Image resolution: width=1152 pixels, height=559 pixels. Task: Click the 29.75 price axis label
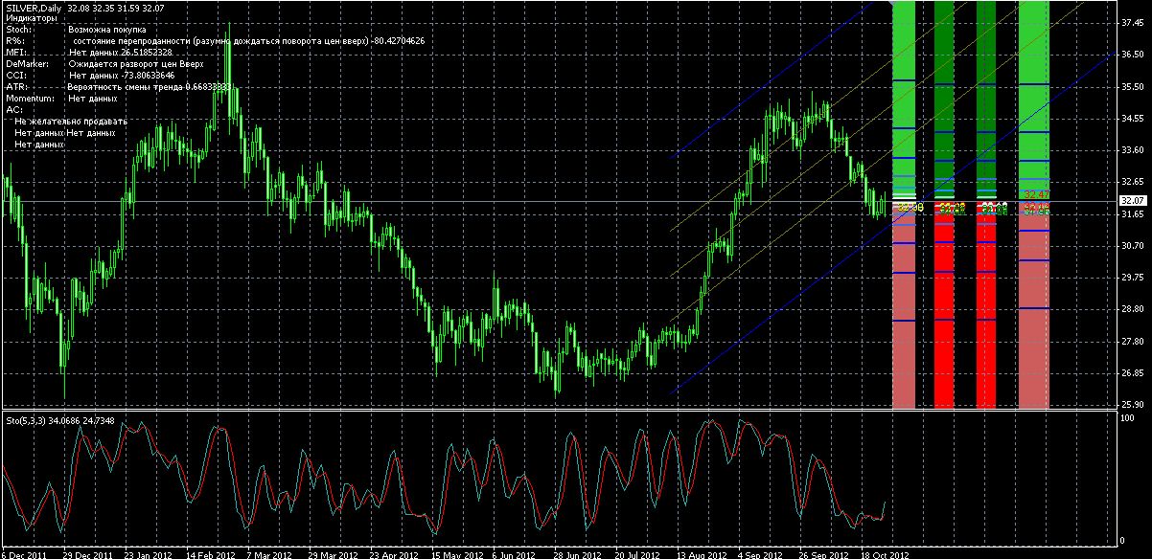(1131, 278)
